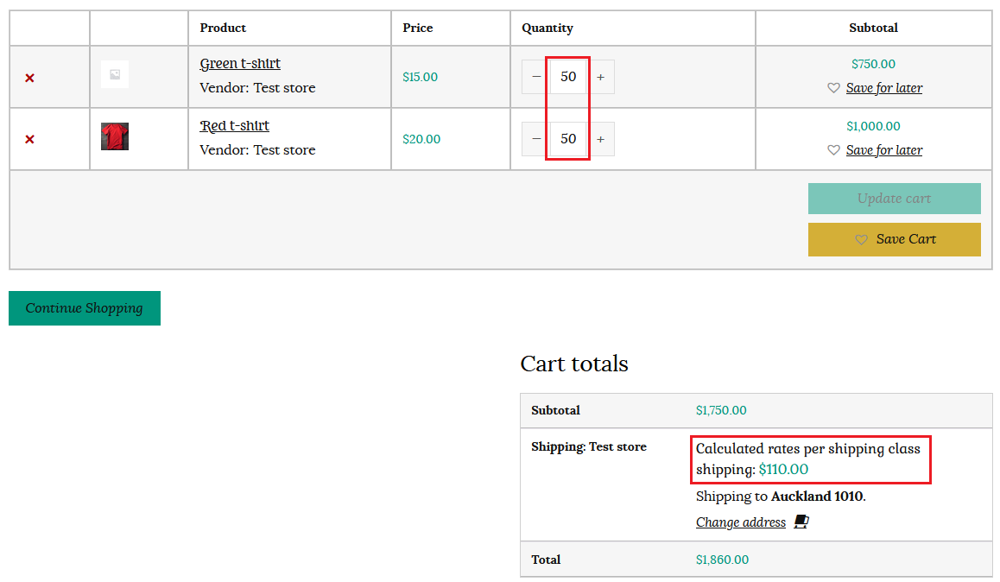
Task: Remove Green t-shirt with red X icon
Action: [29, 78]
